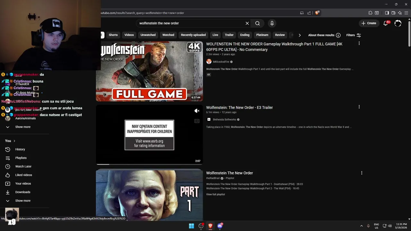Select the Unwatched filter chip
Viewport: 411px width, 231px height.
click(x=148, y=35)
